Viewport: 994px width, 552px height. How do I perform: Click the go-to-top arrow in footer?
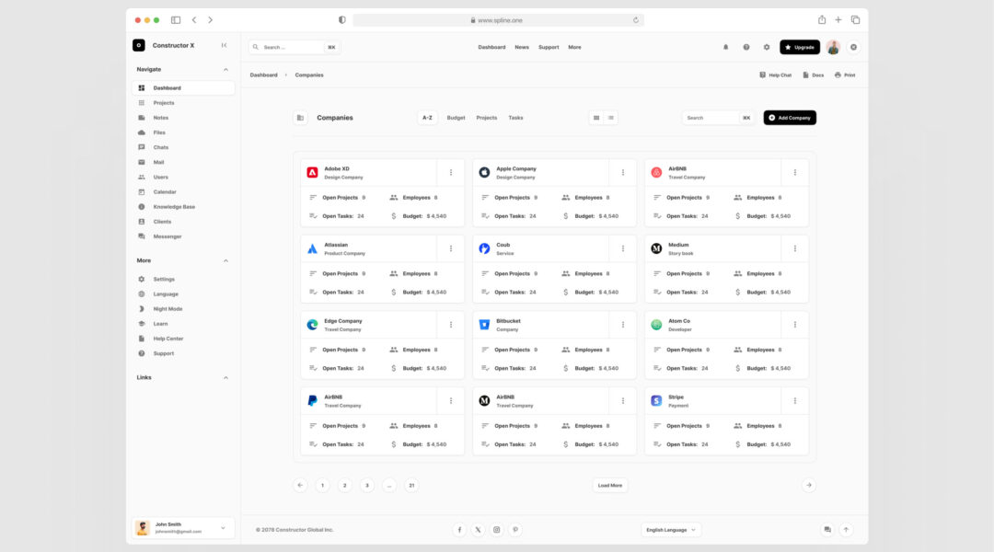click(x=847, y=530)
